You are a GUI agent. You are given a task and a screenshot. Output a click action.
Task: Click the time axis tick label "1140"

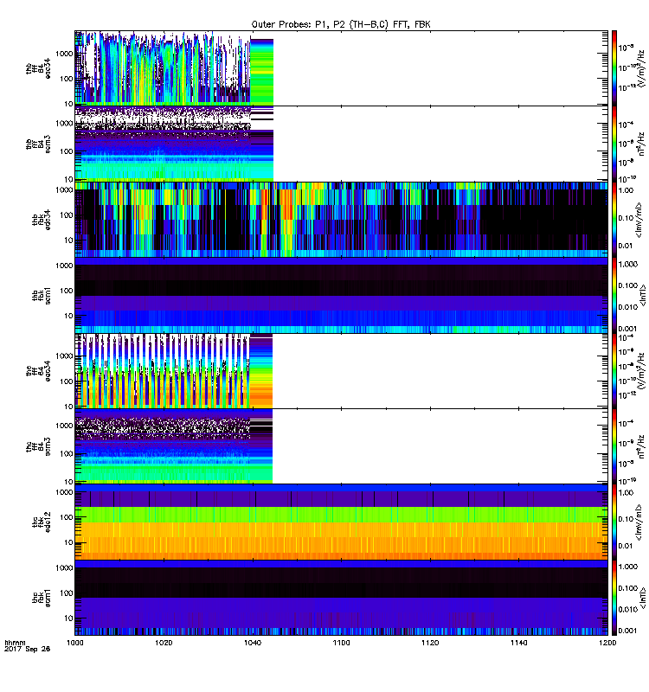click(518, 643)
